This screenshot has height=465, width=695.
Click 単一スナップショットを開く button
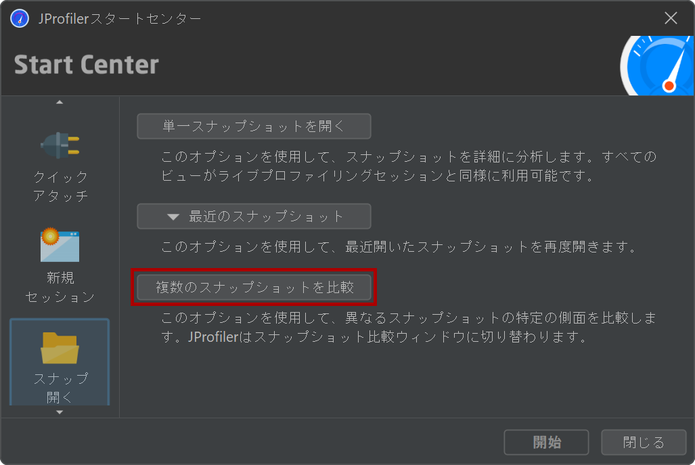point(254,127)
